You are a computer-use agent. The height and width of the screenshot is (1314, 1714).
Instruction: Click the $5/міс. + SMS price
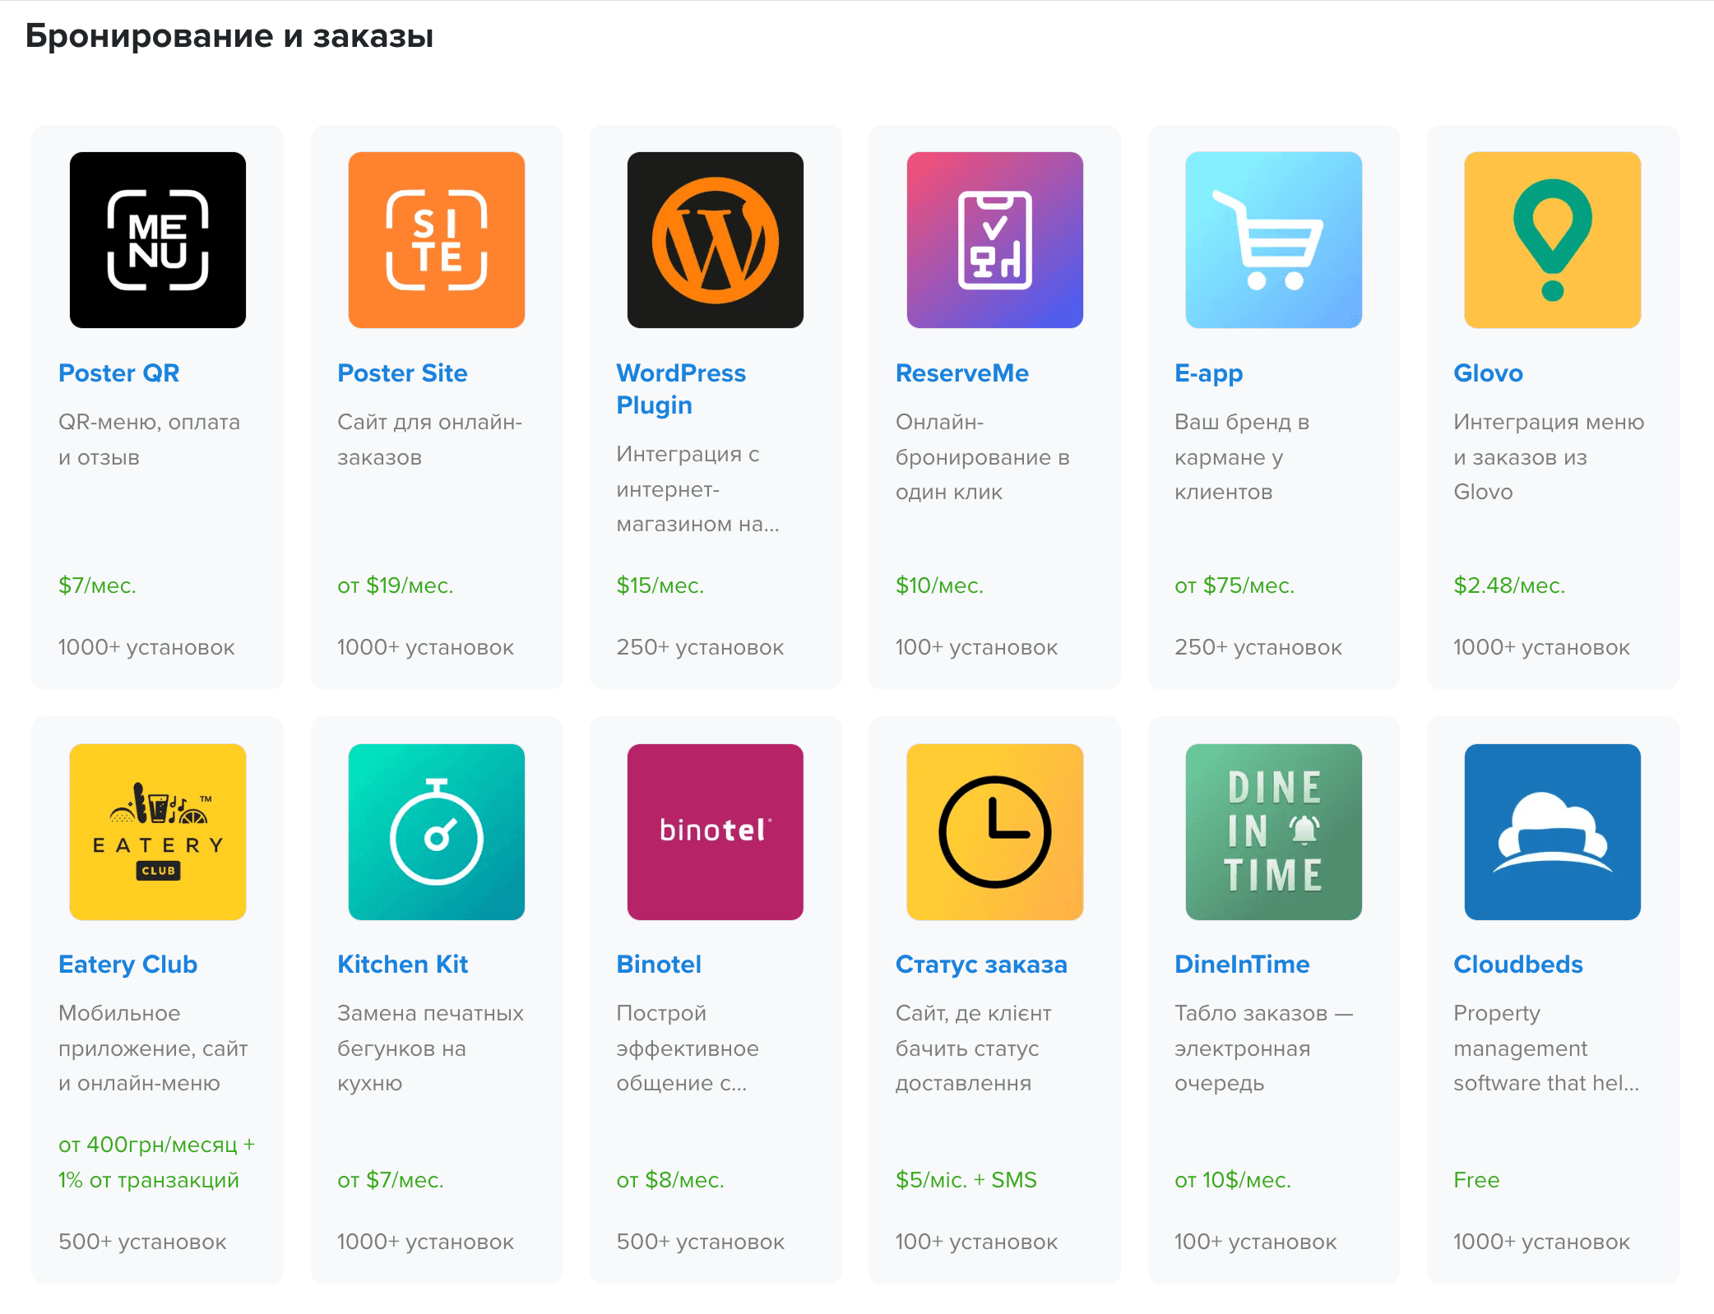click(x=966, y=1180)
